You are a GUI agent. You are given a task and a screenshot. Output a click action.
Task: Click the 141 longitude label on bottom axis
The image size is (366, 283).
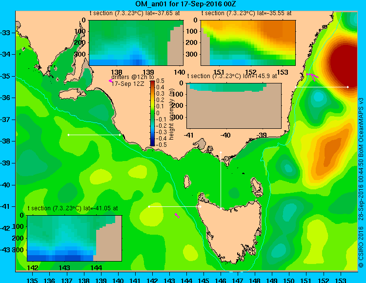[x=135, y=280]
